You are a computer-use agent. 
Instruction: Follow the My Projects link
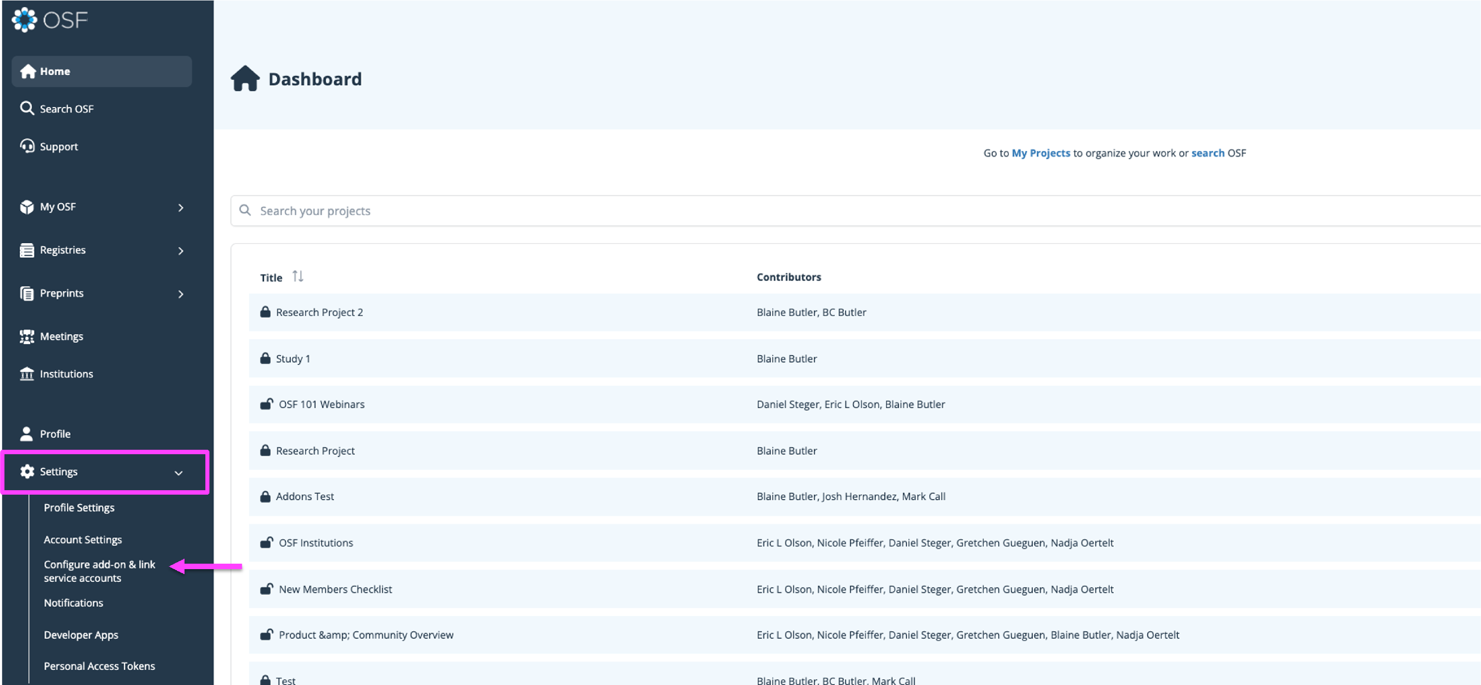click(x=1041, y=153)
